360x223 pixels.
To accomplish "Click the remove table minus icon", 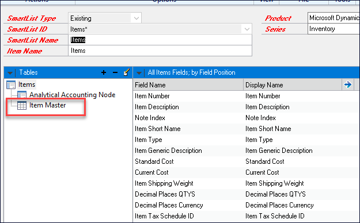I will 115,72.
